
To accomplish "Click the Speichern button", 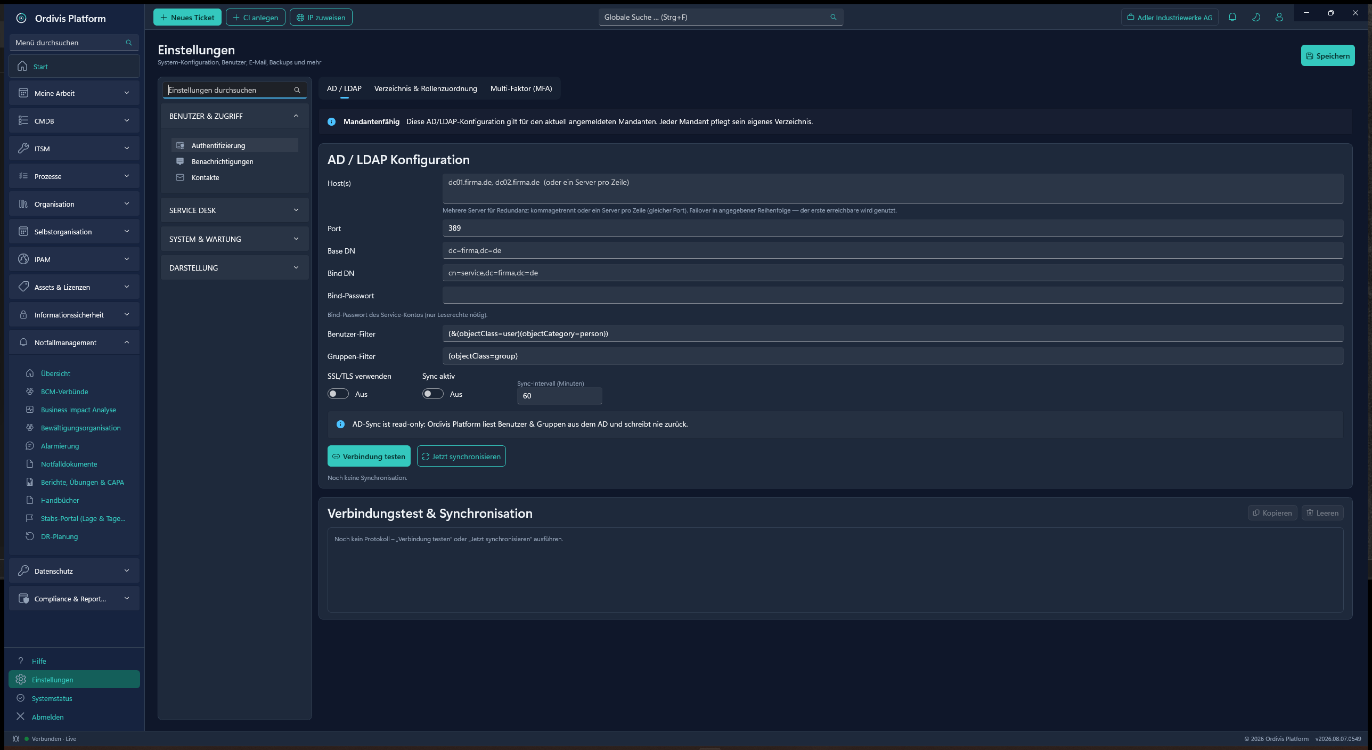I will pos(1328,55).
